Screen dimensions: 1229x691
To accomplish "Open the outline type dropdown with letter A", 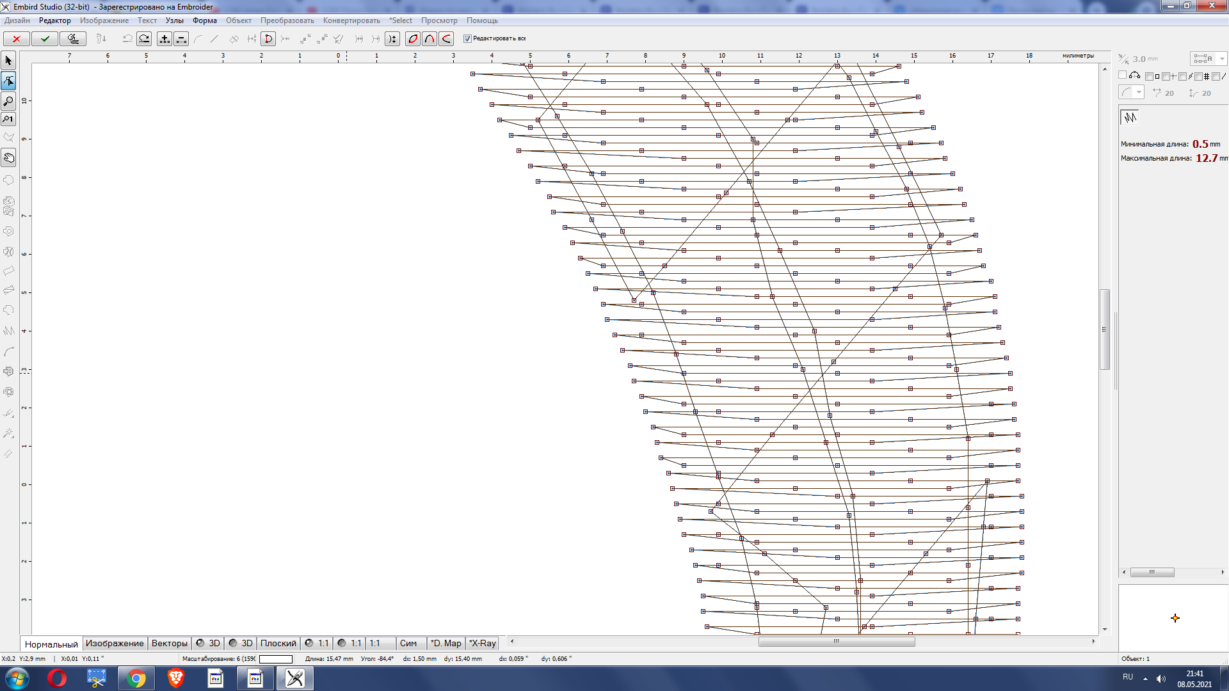I will coord(1208,59).
